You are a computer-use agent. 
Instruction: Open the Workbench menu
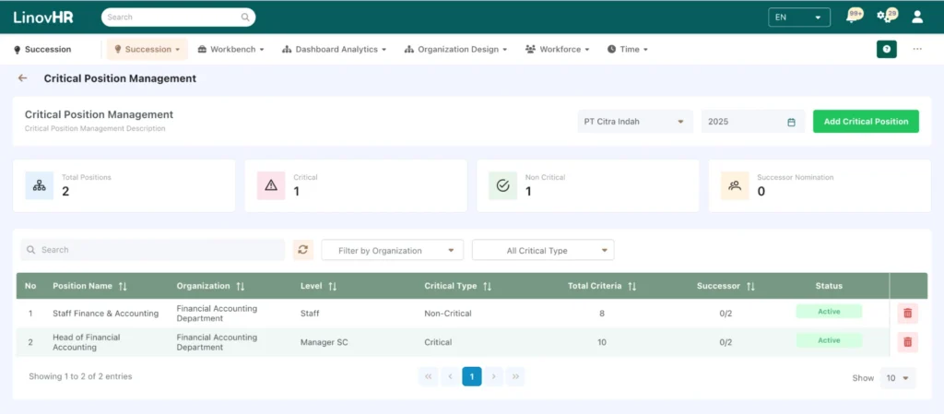point(231,49)
